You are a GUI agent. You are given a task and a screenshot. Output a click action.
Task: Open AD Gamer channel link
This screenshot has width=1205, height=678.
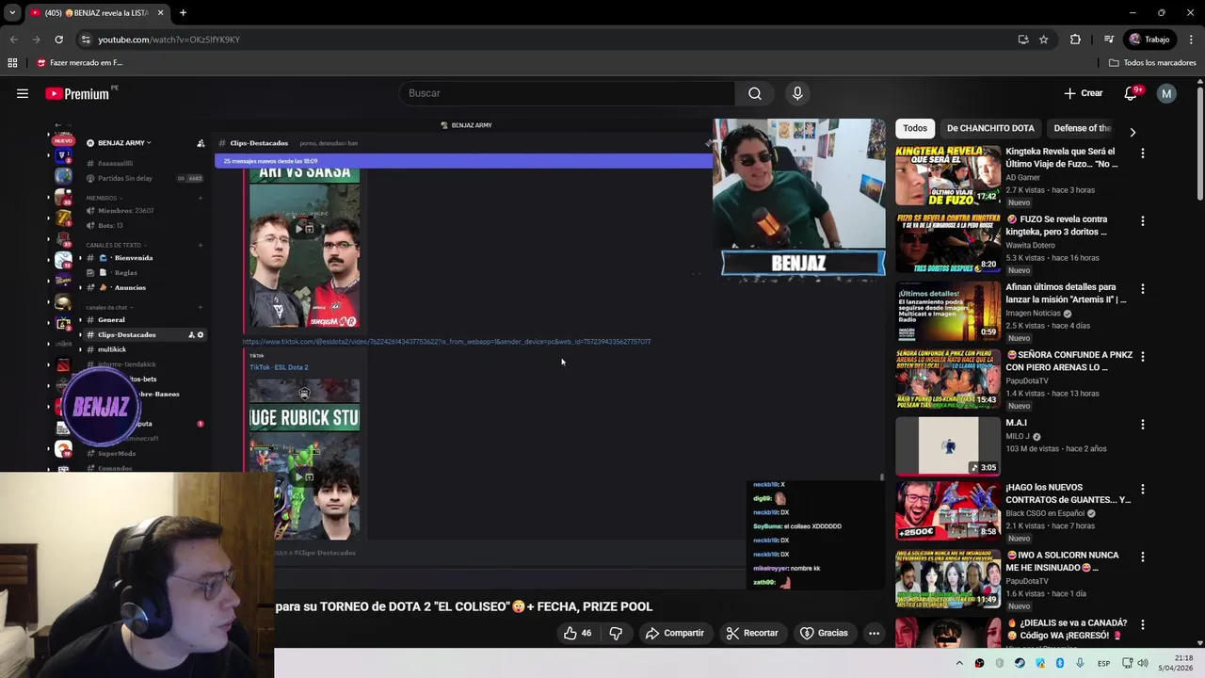[x=1022, y=177]
